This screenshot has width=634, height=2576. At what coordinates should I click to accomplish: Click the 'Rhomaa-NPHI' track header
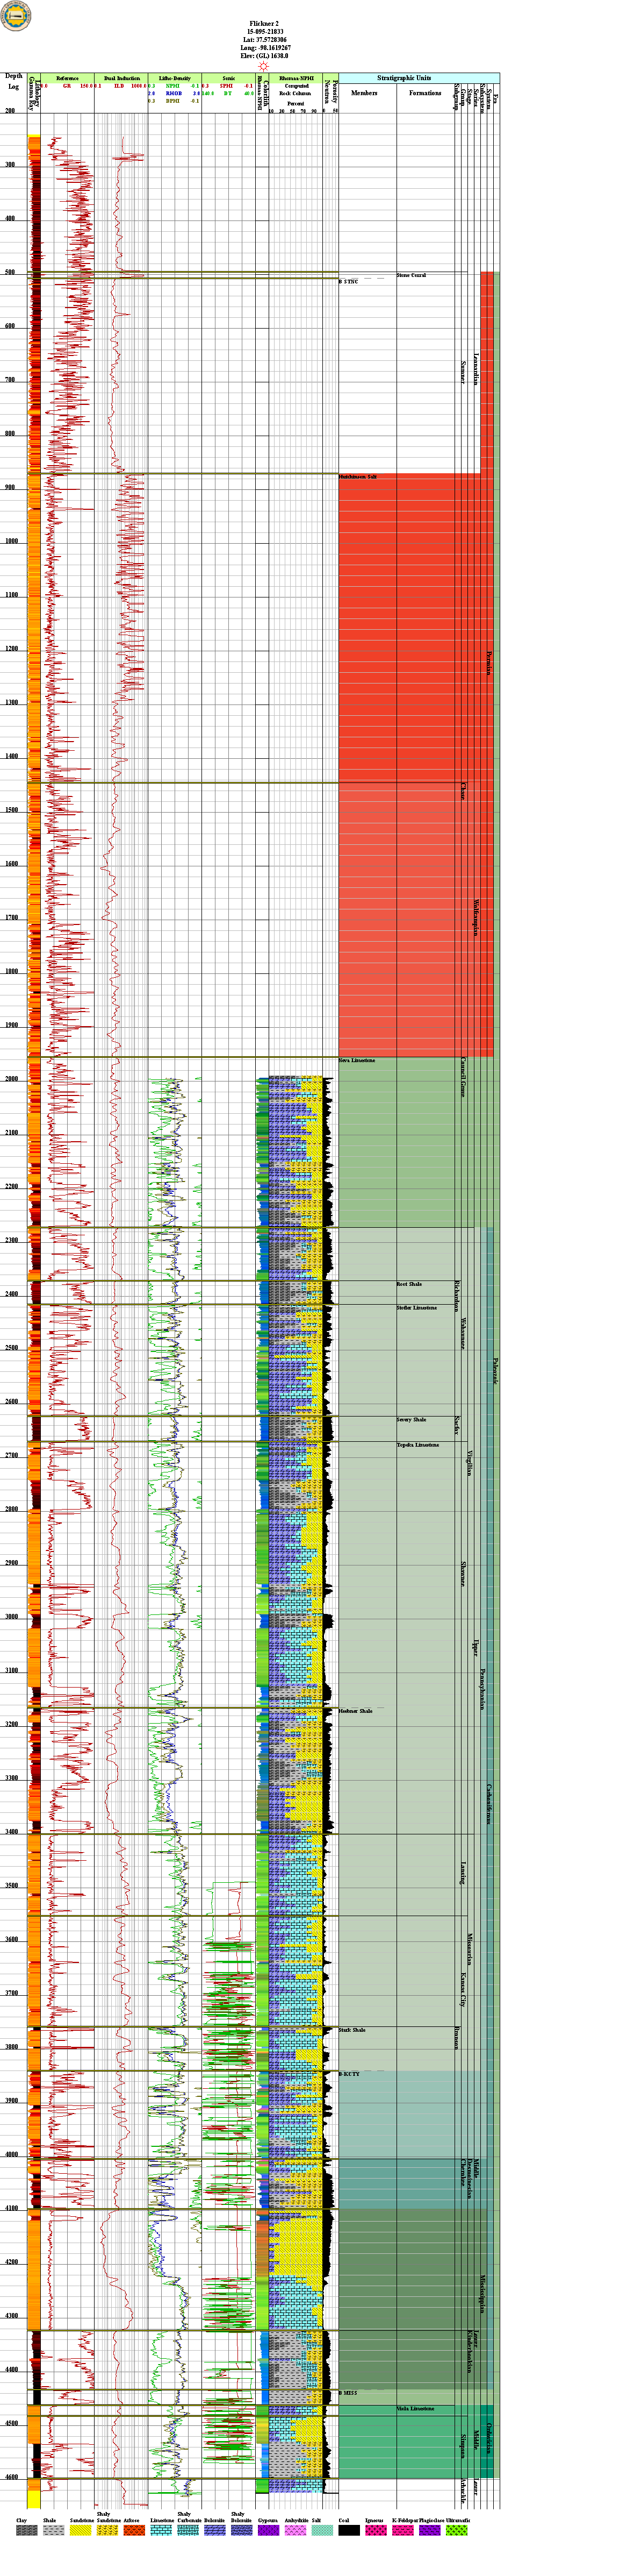click(296, 78)
